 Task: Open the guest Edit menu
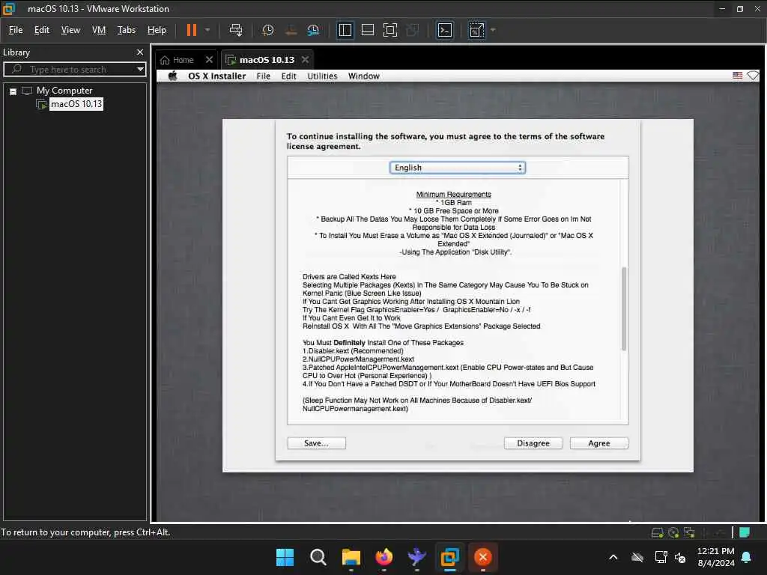click(288, 76)
